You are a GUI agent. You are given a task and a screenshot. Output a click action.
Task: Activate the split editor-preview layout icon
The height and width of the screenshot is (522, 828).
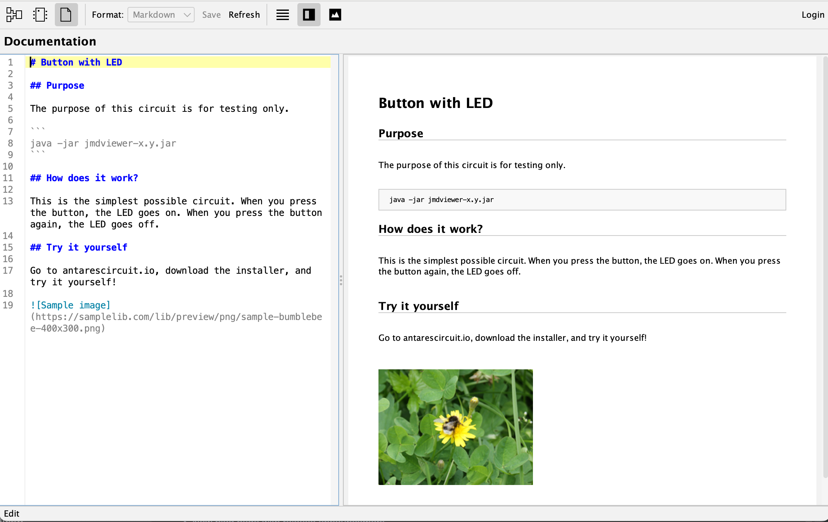pos(309,15)
